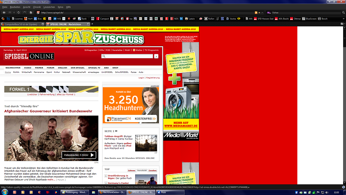Click the site search field on Spiegel Online

[x=127, y=56]
